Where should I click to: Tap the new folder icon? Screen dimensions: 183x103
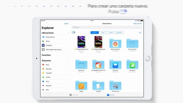pos(73,33)
